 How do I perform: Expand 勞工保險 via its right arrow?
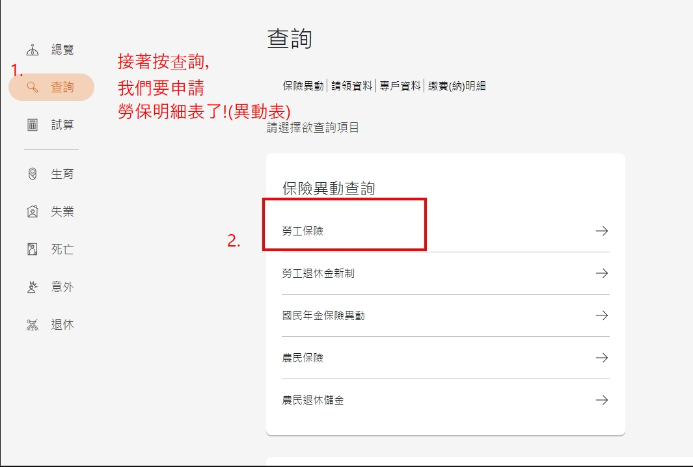[601, 231]
